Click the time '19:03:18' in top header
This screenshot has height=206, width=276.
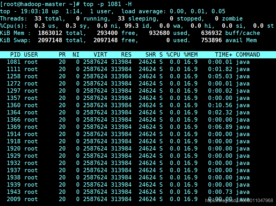pos(34,11)
